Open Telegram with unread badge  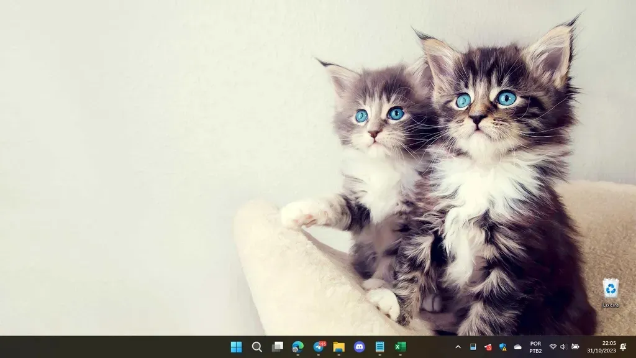319,347
